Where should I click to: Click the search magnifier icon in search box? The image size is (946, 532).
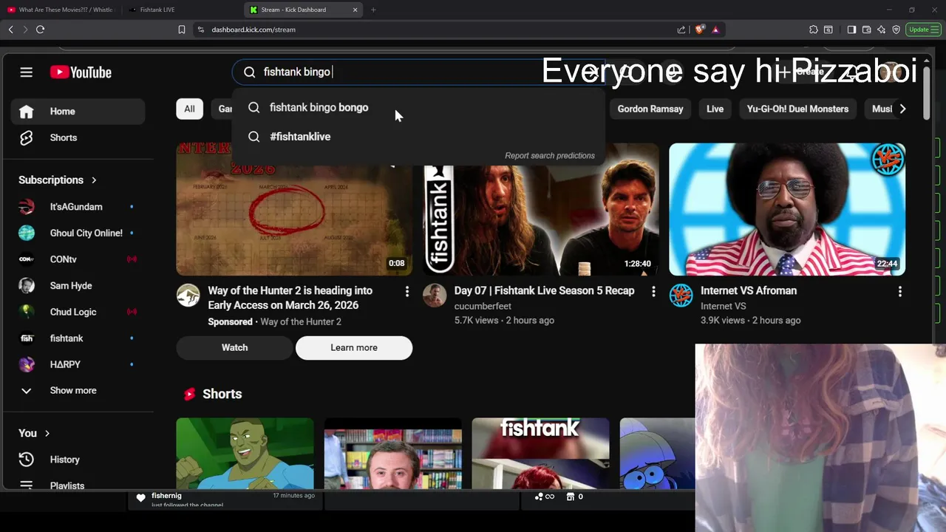pos(250,72)
